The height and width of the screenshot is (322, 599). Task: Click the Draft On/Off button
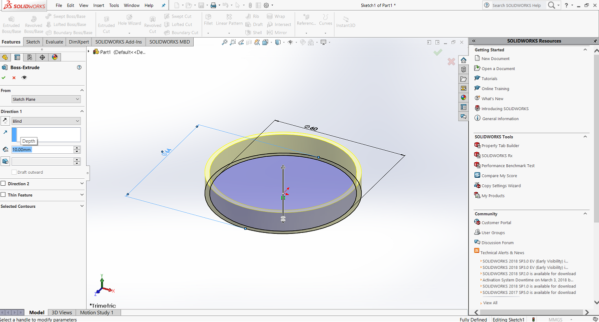tap(5, 161)
